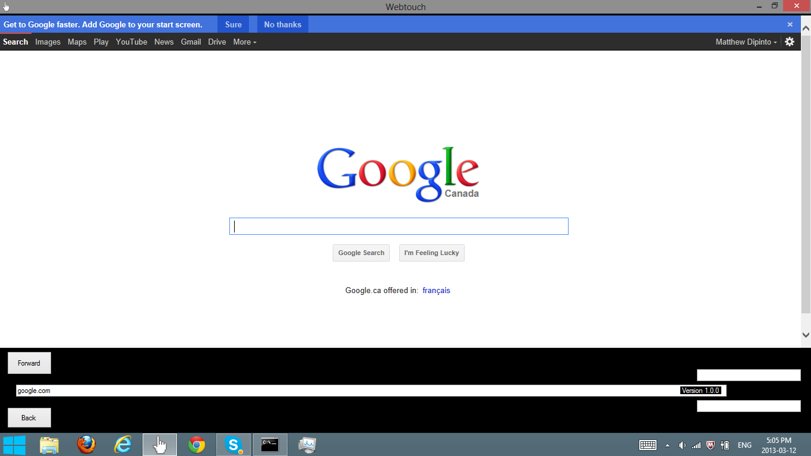Viewport: 811px width, 456px height.
Task: Open the monitor app icon beside Command Prompt
Action: click(x=307, y=445)
